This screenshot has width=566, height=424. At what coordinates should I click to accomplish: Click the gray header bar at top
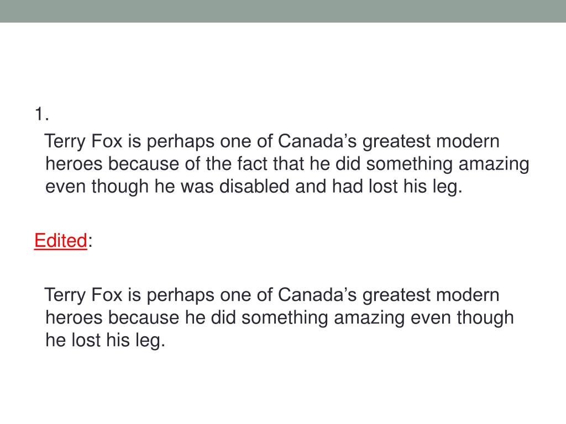pyautogui.click(x=283, y=11)
